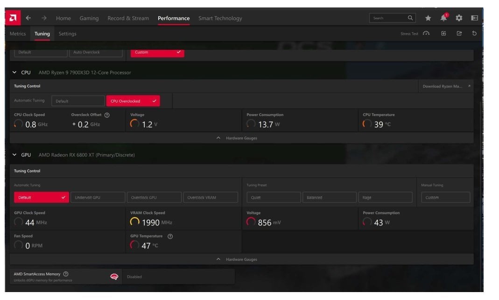The width and height of the screenshot is (499, 300).
Task: Click the +0.2 GHz overclock offset value
Action: click(86, 124)
